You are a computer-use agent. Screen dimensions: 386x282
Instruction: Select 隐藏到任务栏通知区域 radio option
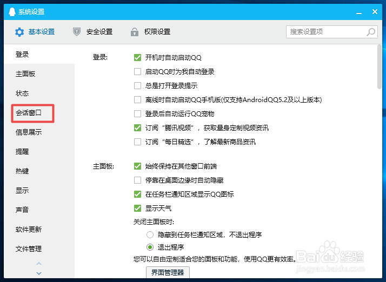pyautogui.click(x=150, y=234)
